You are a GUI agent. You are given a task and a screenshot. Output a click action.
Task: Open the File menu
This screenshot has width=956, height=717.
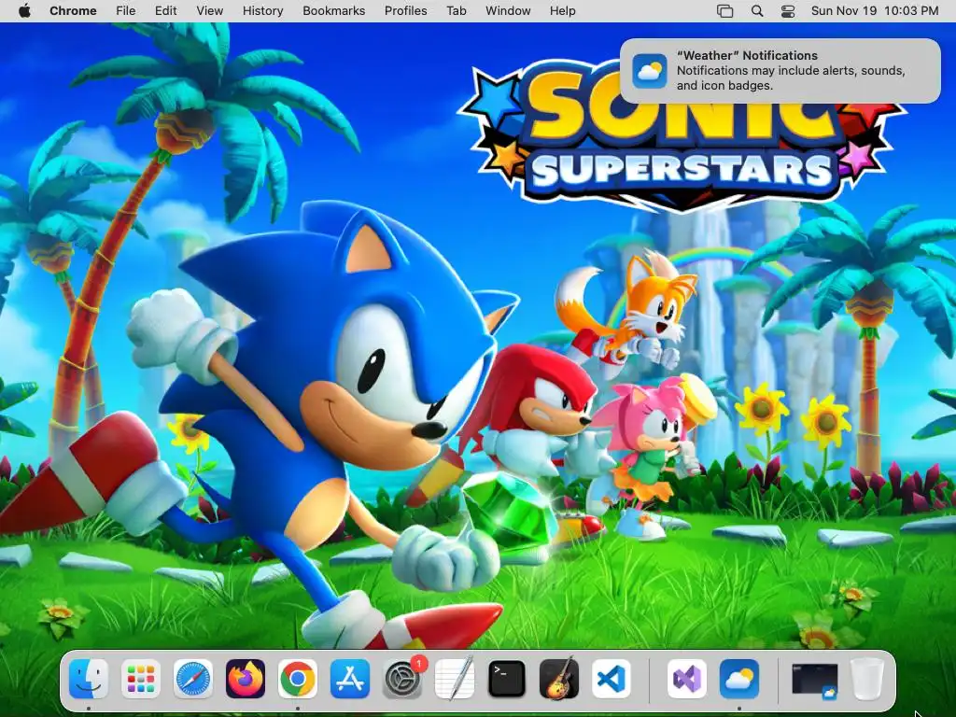pyautogui.click(x=126, y=11)
